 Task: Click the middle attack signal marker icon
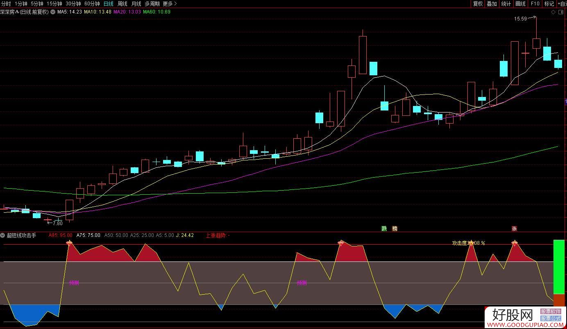(341, 243)
